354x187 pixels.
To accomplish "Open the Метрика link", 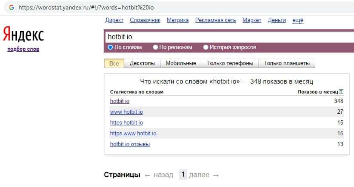I will coord(178,20).
